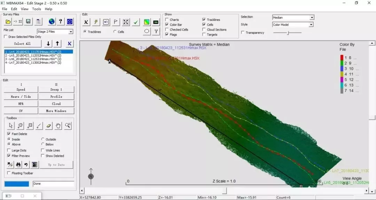This screenshot has width=376, height=200.
Task: Open the Edit menu
Action: [x=14, y=9]
